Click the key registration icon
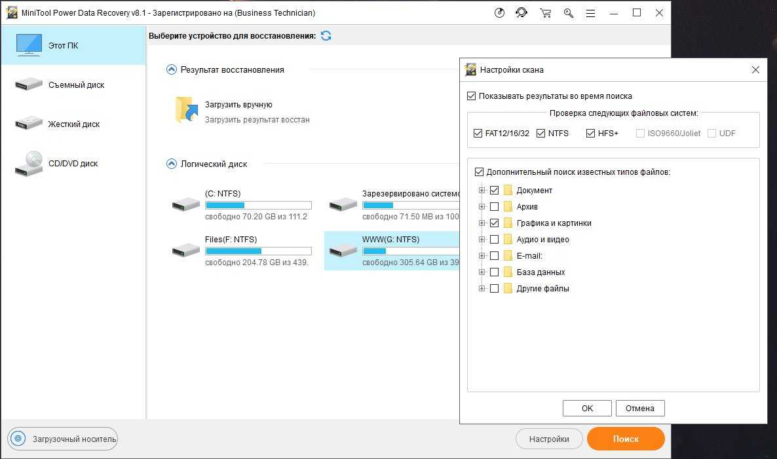 568,13
